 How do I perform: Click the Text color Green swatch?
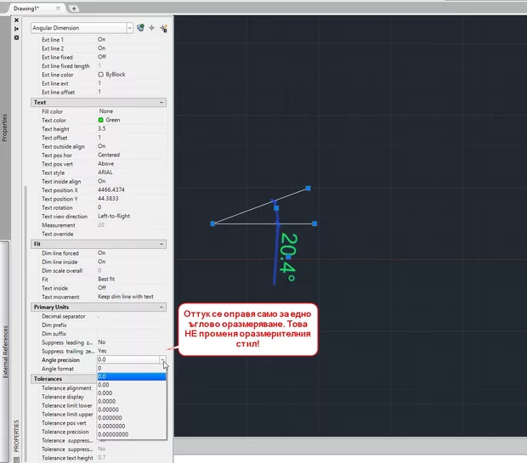coord(101,120)
